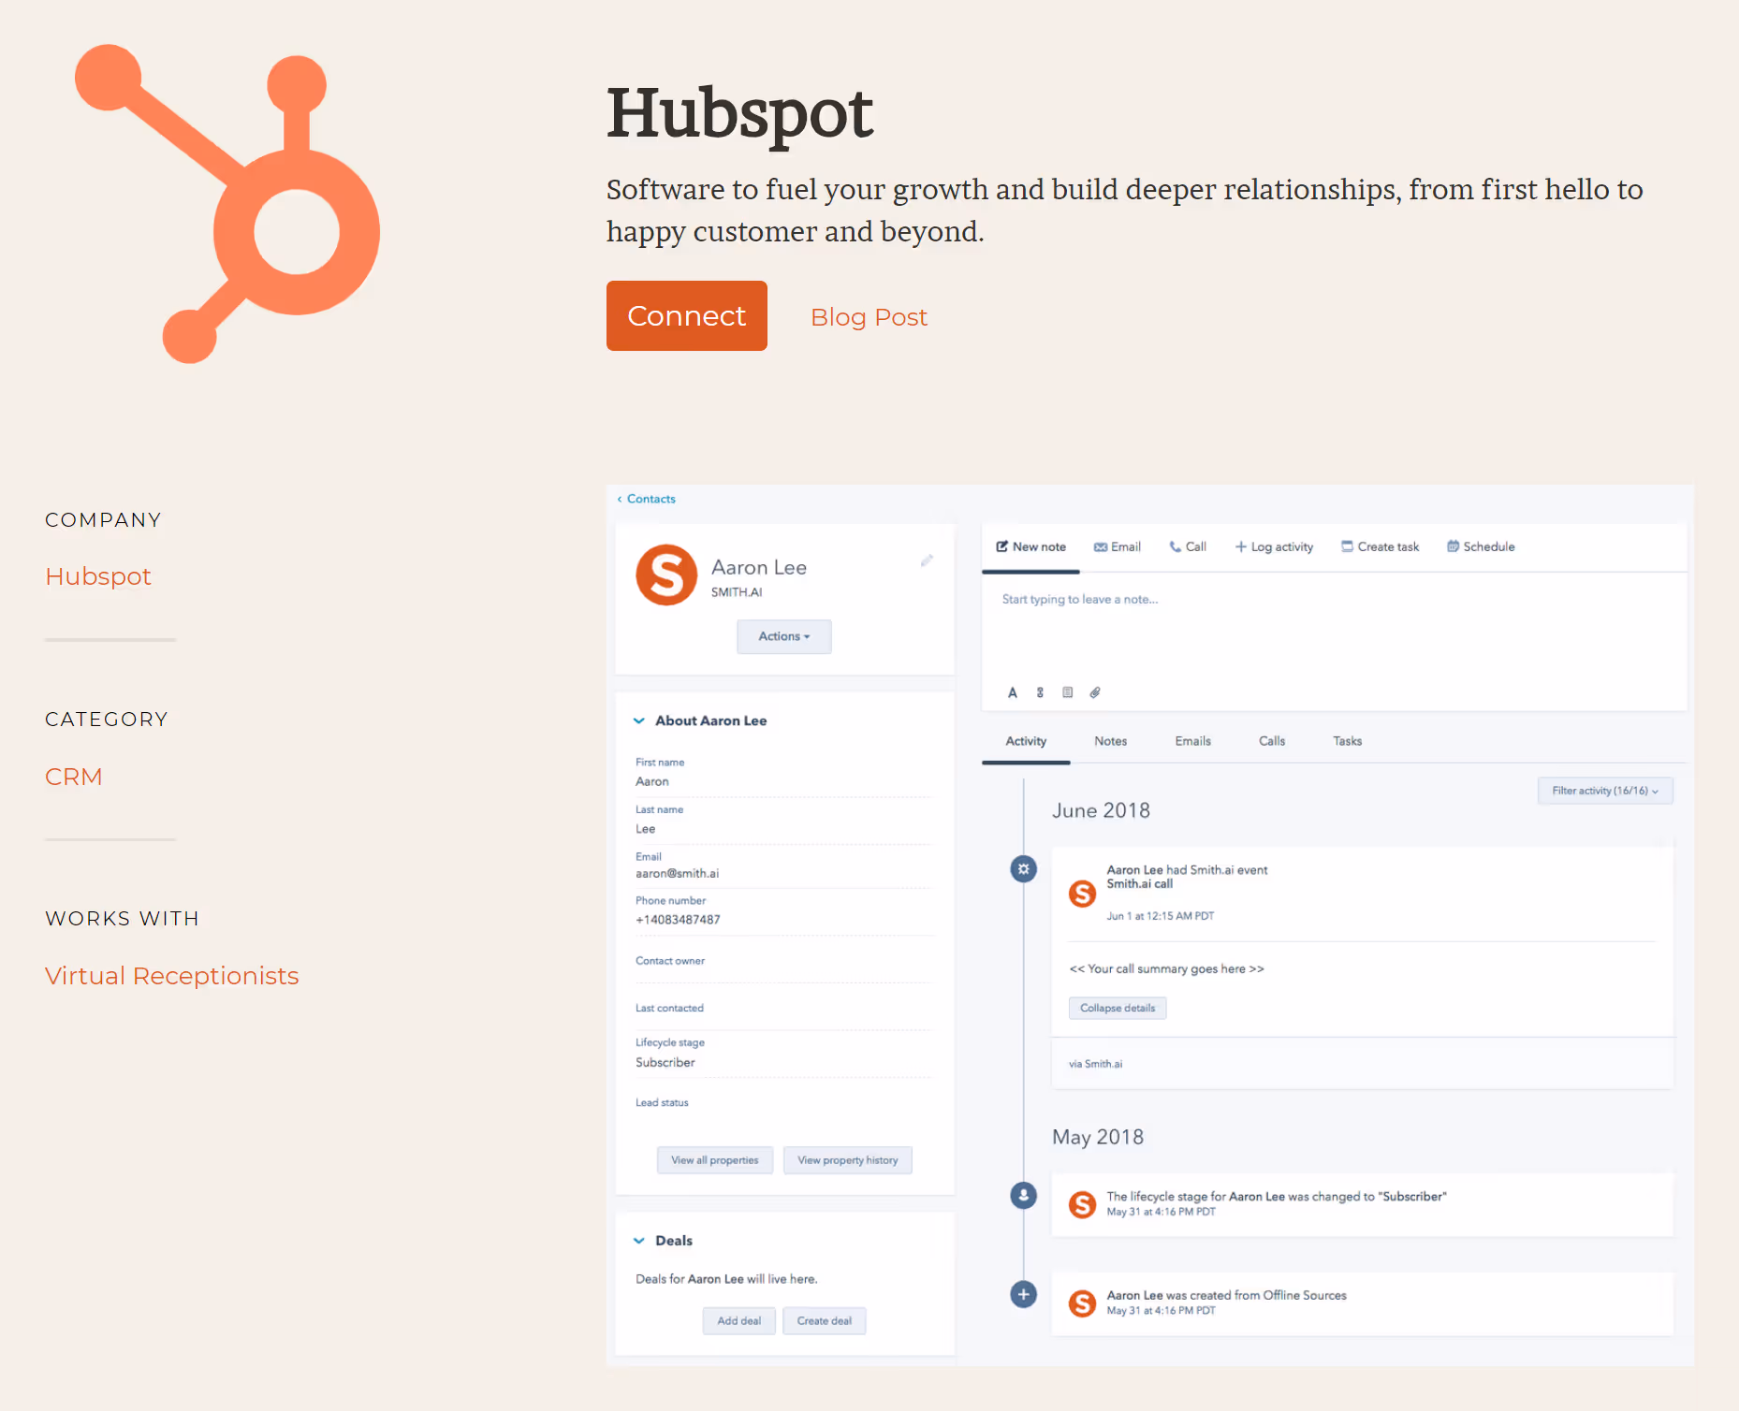This screenshot has height=1411, width=1739.
Task: Click the person timeline marker for lifecycle change
Action: click(1024, 1195)
